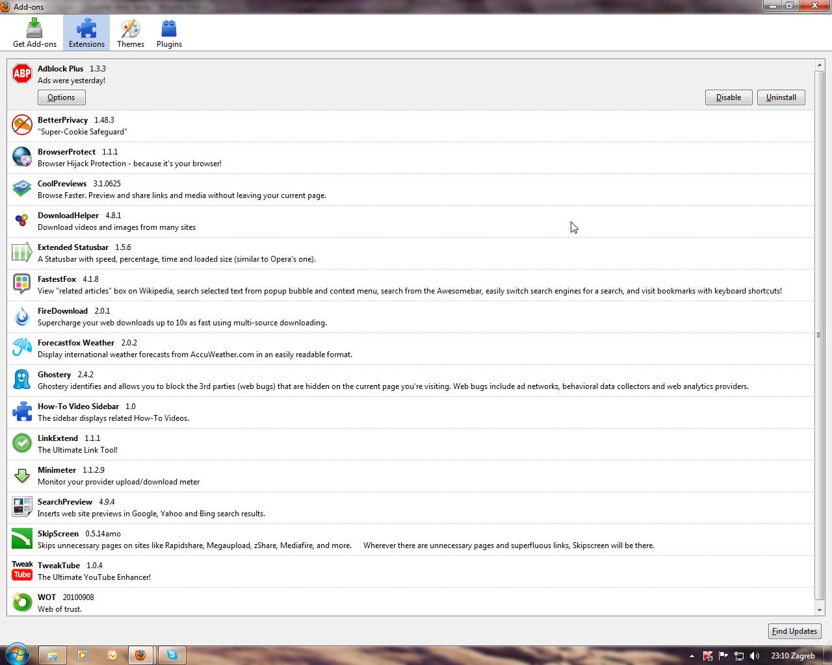
Task: Select the DownloadHelper extension name
Action: click(68, 216)
